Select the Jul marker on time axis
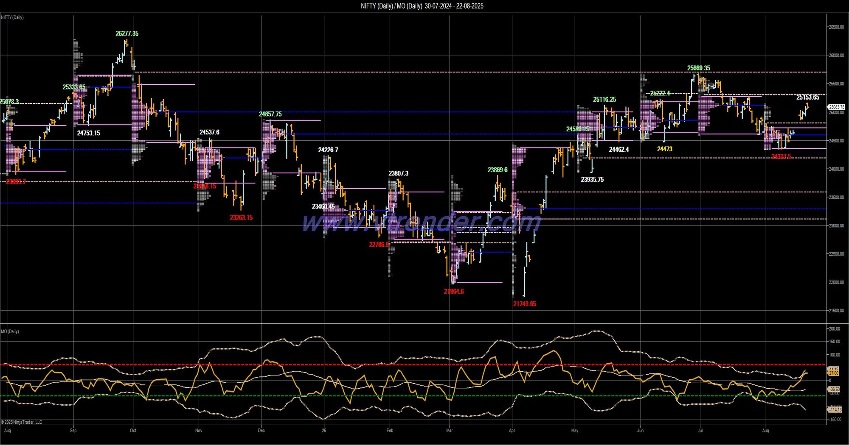Viewport: 849px width, 445px height. (700, 431)
